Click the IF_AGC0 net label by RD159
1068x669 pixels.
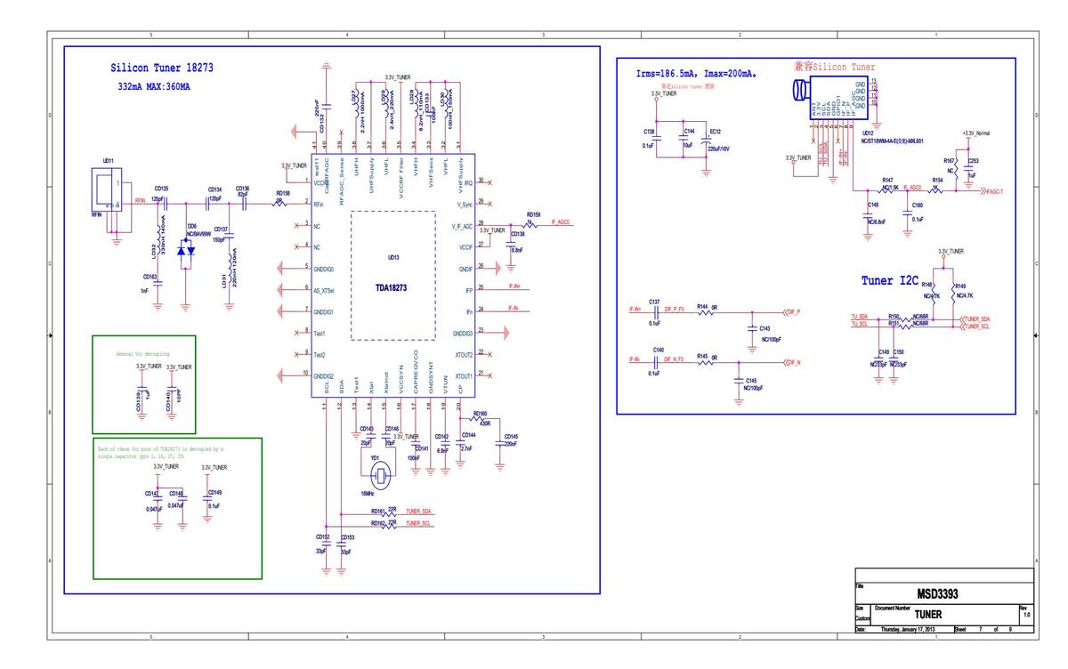pyautogui.click(x=561, y=222)
